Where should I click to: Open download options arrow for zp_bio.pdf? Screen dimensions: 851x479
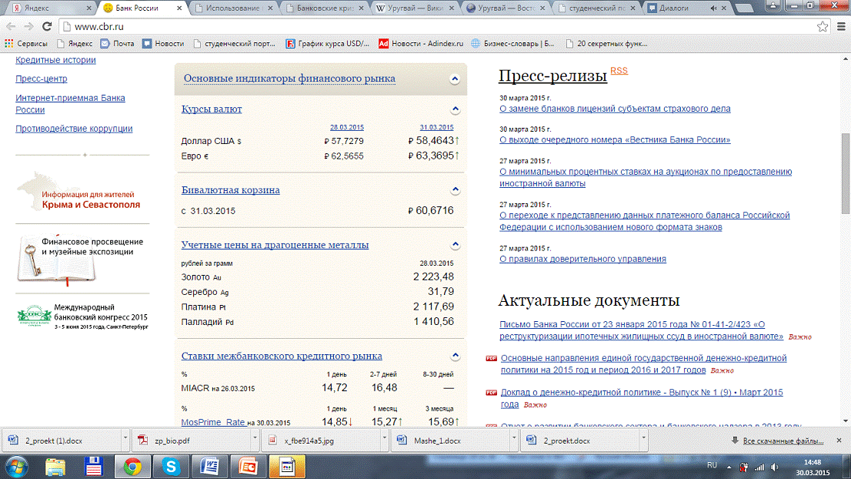tap(252, 440)
